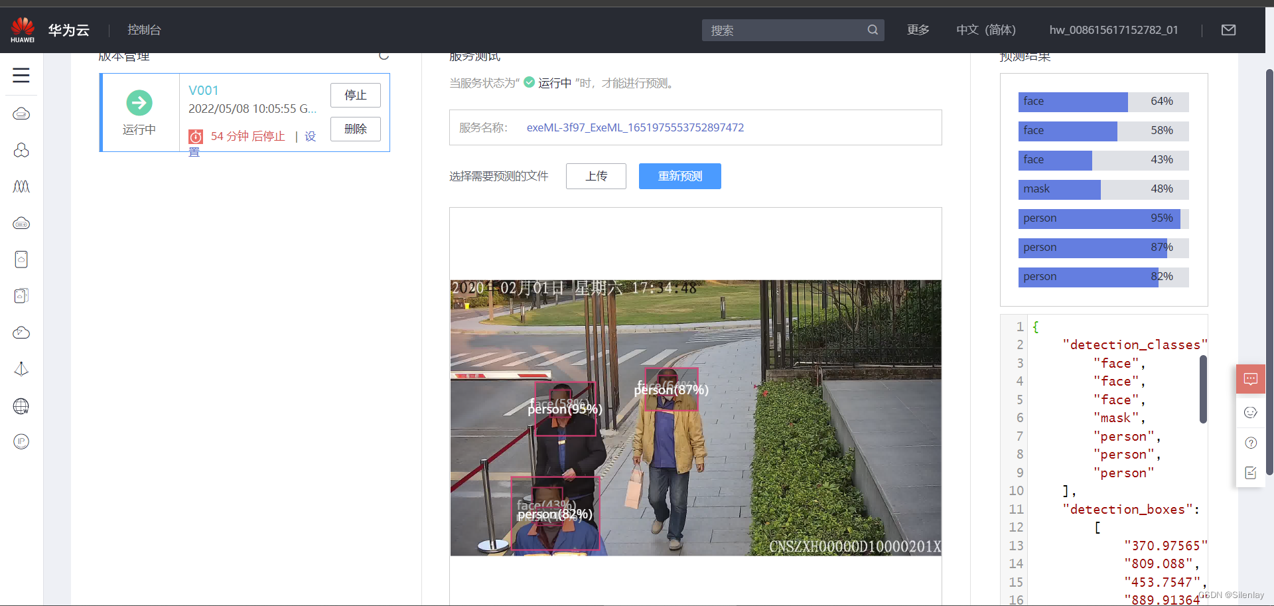Click the exeML service name link
1274x606 pixels.
[635, 127]
